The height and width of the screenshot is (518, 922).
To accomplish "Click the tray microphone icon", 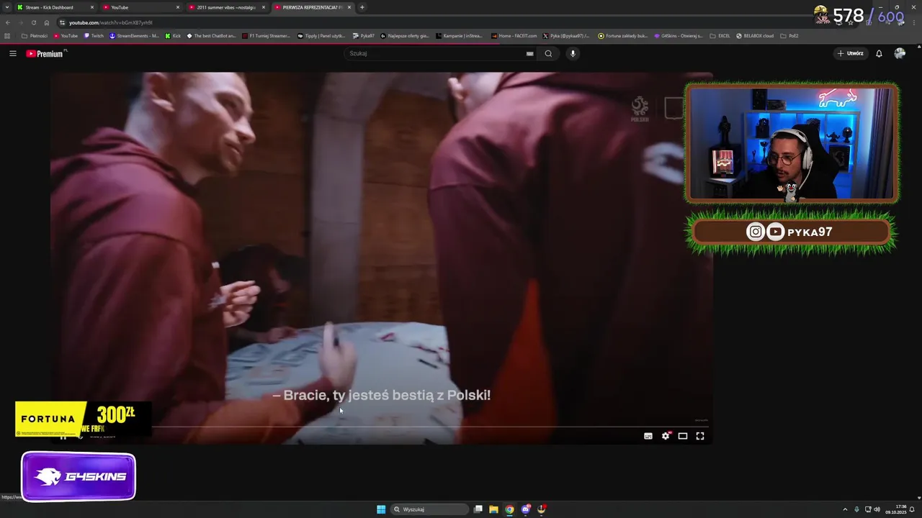I will click(x=856, y=509).
